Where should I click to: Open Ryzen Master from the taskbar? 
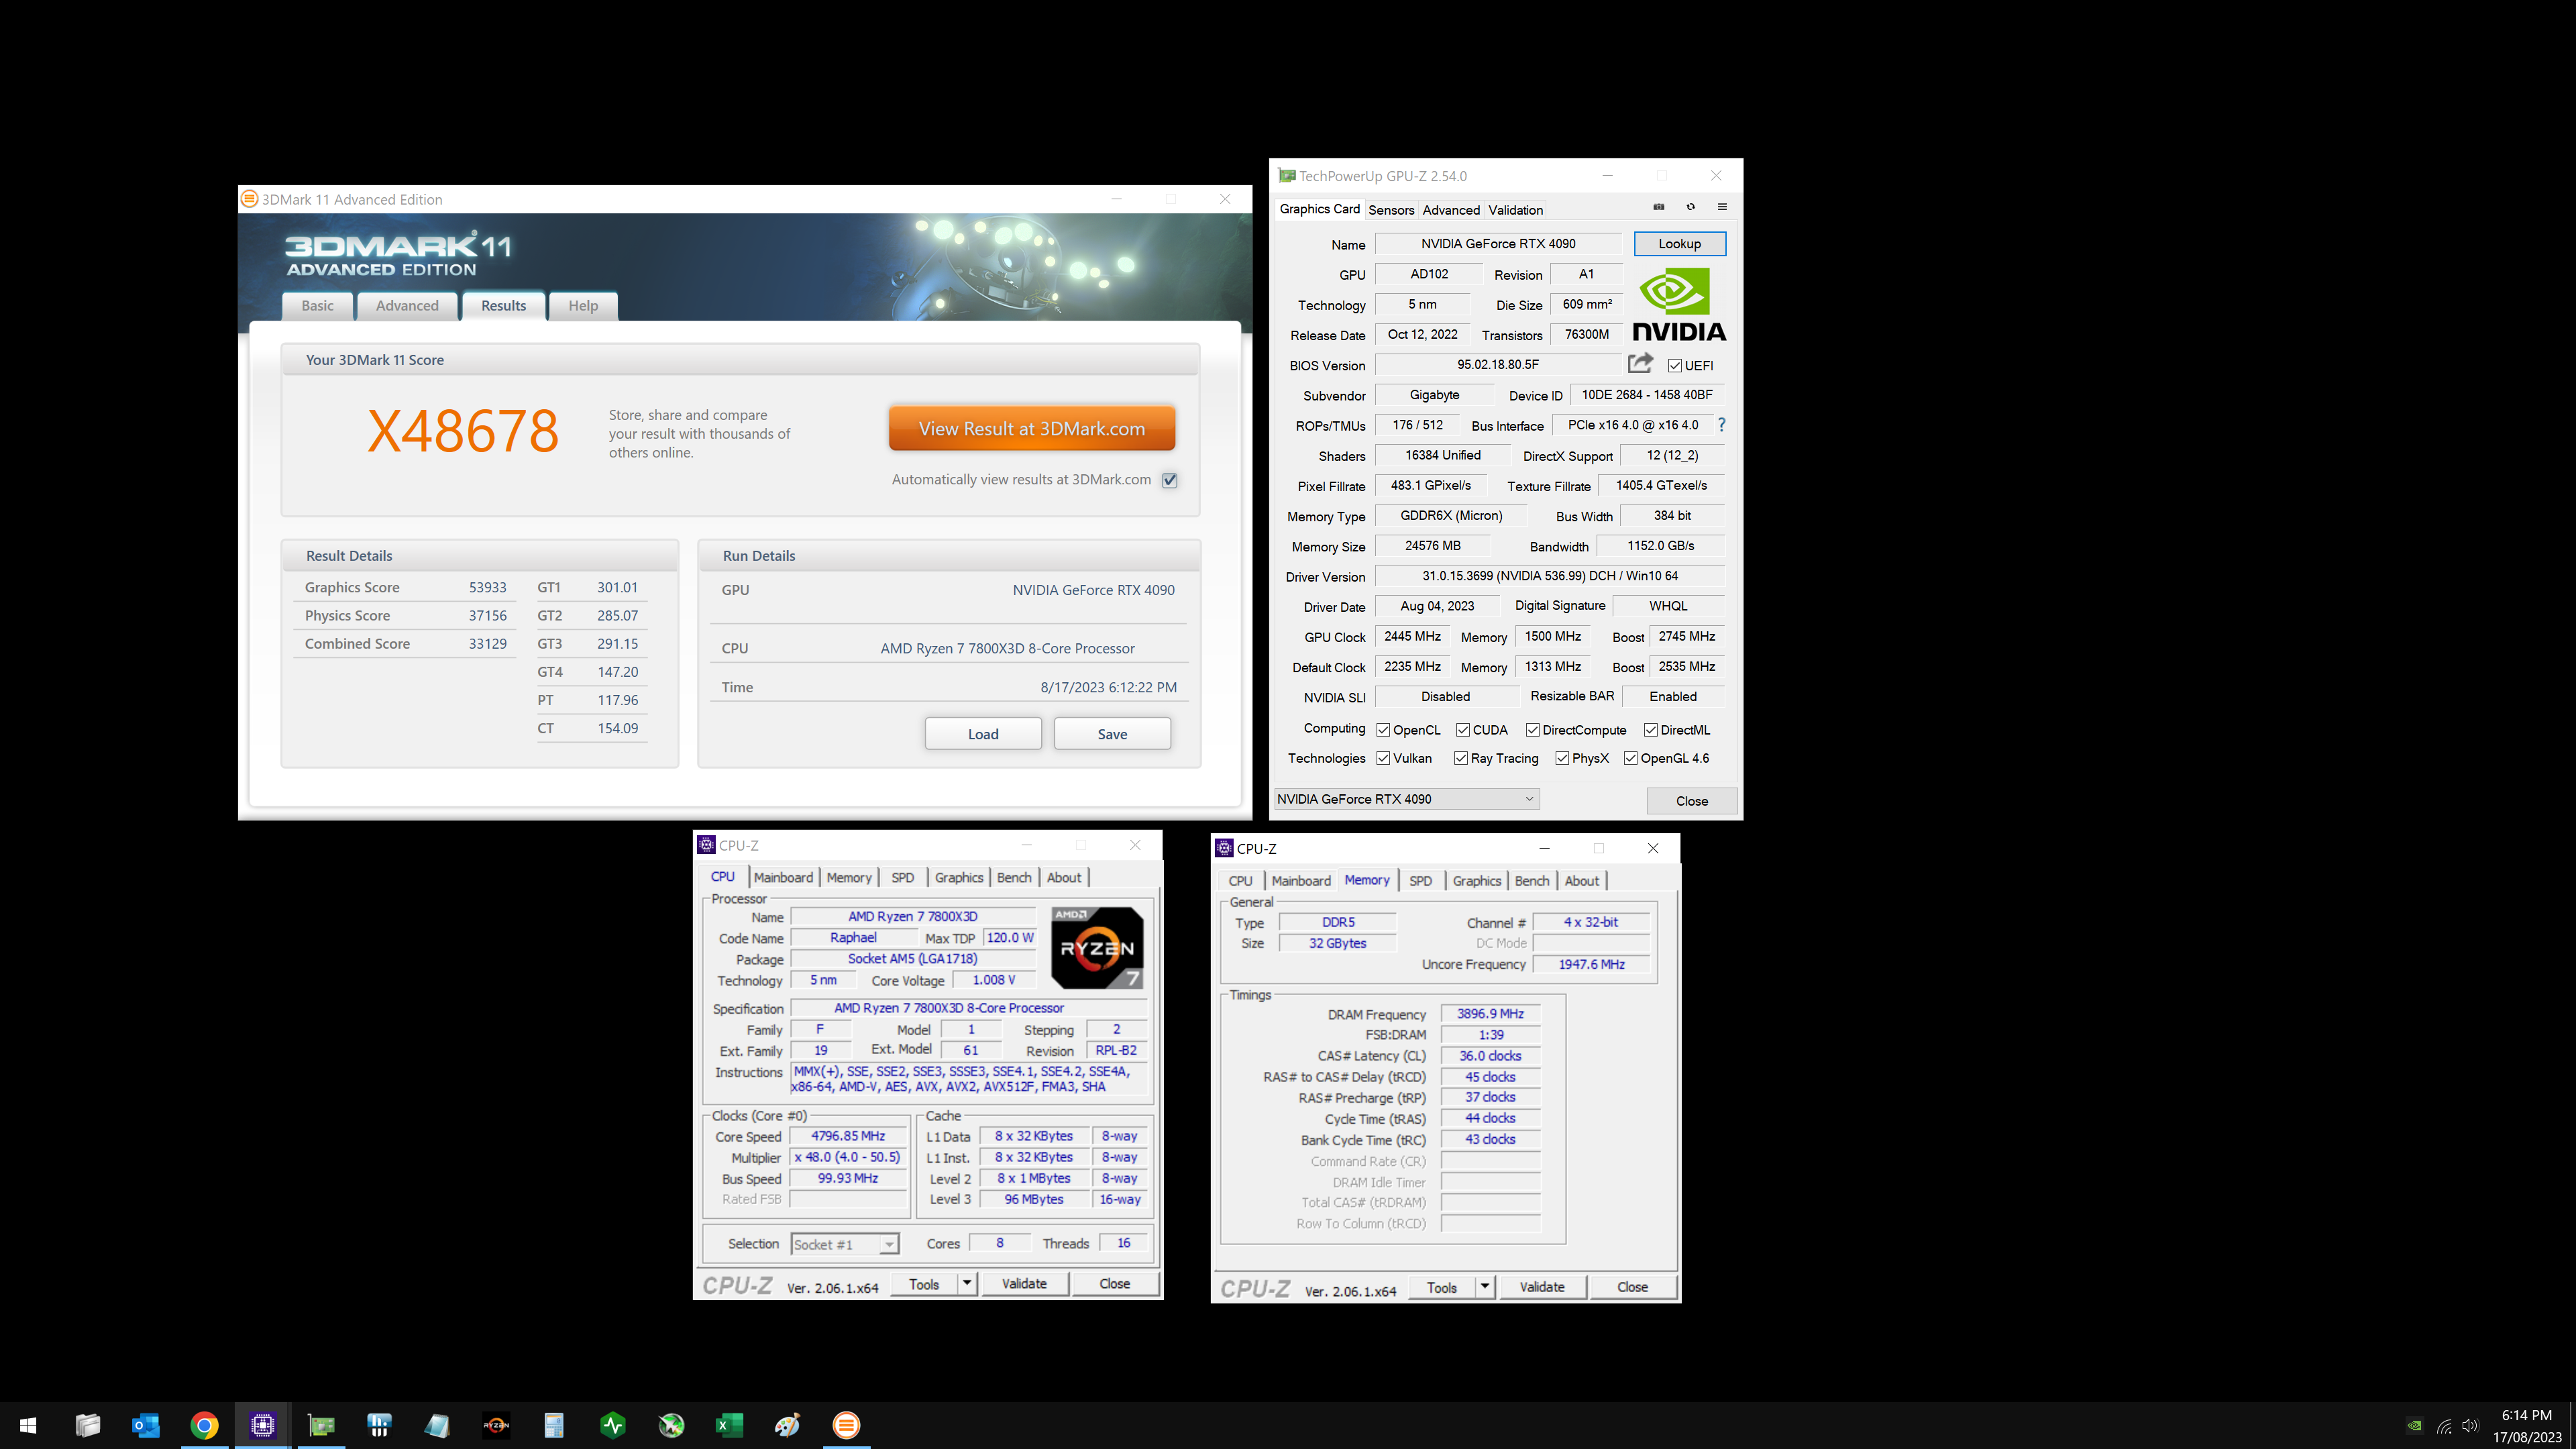[496, 1425]
